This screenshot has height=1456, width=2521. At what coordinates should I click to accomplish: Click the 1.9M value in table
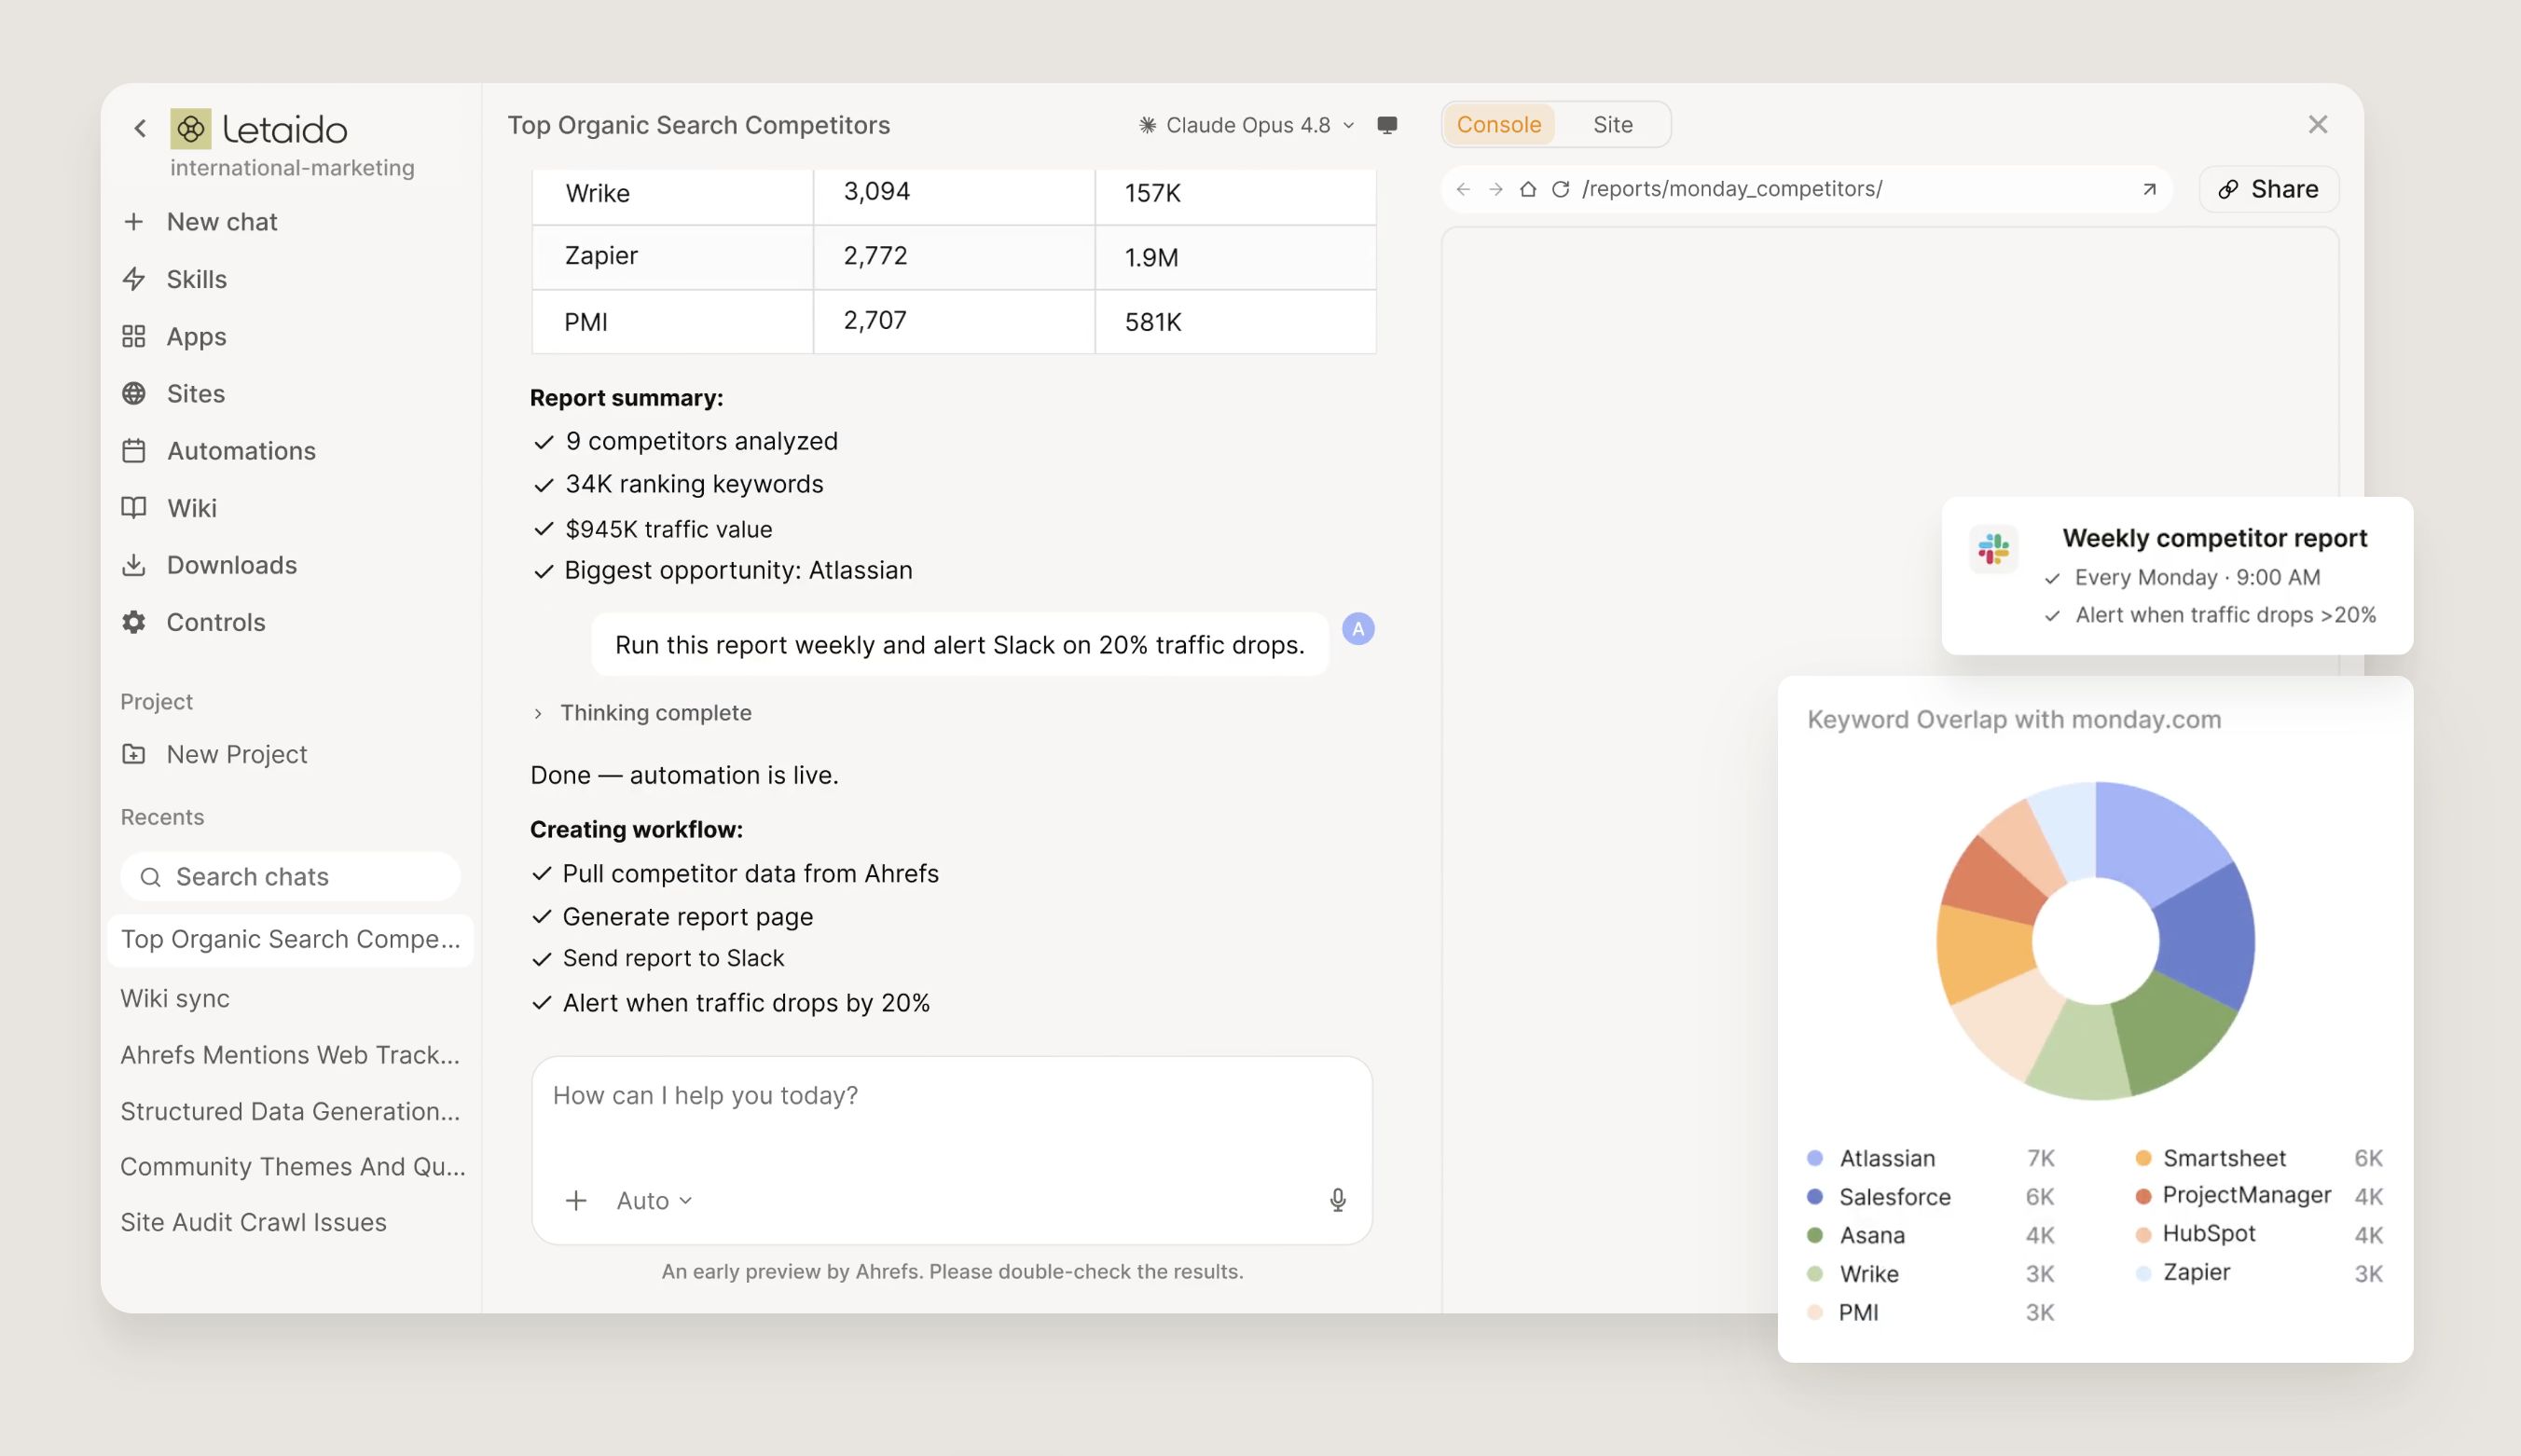click(1151, 257)
